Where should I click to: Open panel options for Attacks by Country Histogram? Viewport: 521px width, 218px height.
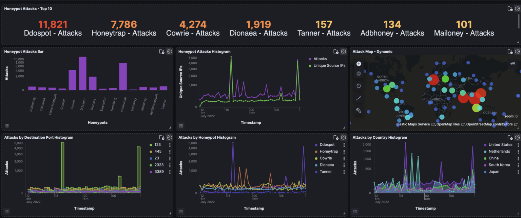517,137
